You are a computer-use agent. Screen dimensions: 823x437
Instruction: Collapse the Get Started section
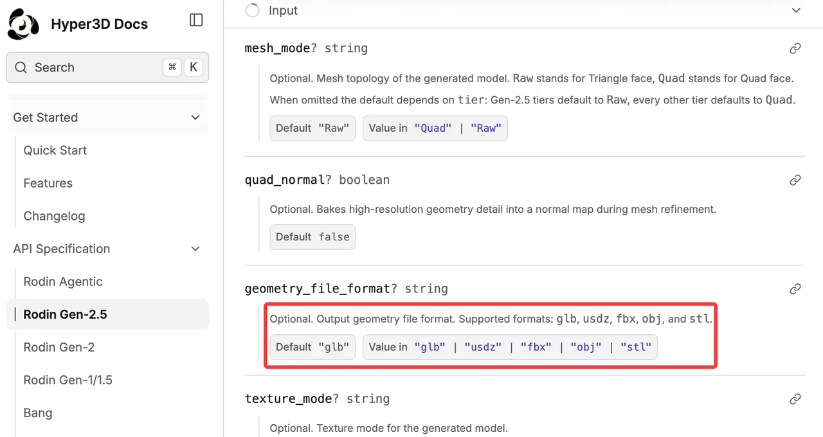pos(195,118)
